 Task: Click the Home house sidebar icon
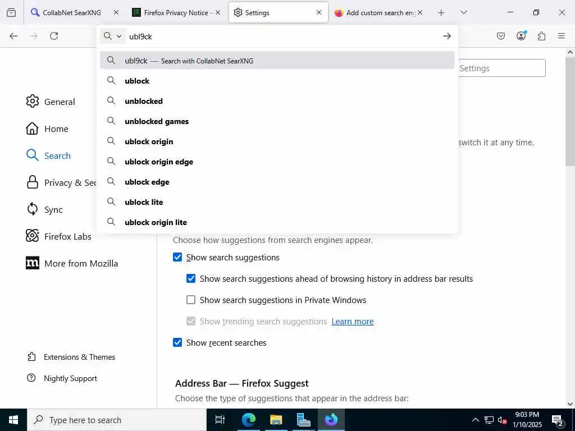click(32, 129)
